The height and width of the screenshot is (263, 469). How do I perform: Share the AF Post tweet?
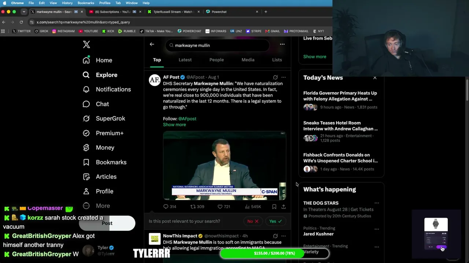click(x=283, y=207)
